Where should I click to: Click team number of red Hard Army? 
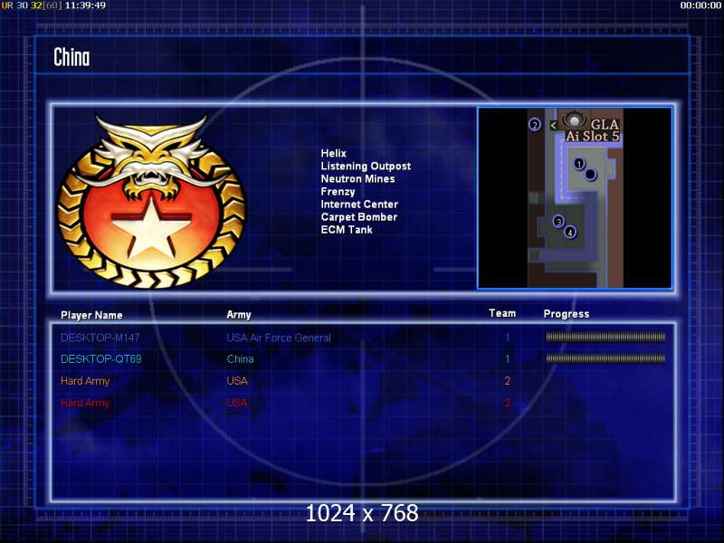click(508, 403)
